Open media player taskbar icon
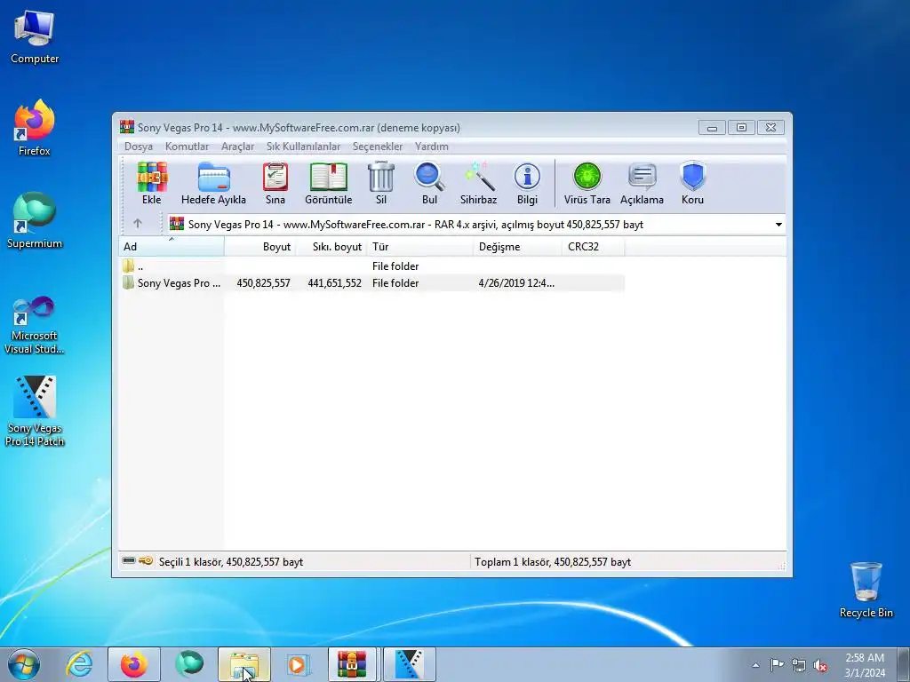This screenshot has width=910, height=682. point(299,664)
